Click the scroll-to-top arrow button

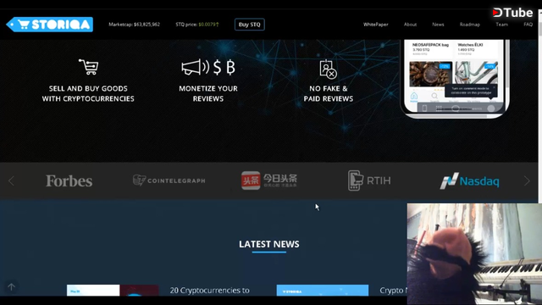11,287
